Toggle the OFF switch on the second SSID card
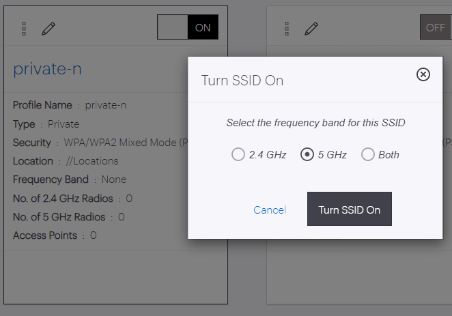The image size is (452, 316). click(x=436, y=27)
